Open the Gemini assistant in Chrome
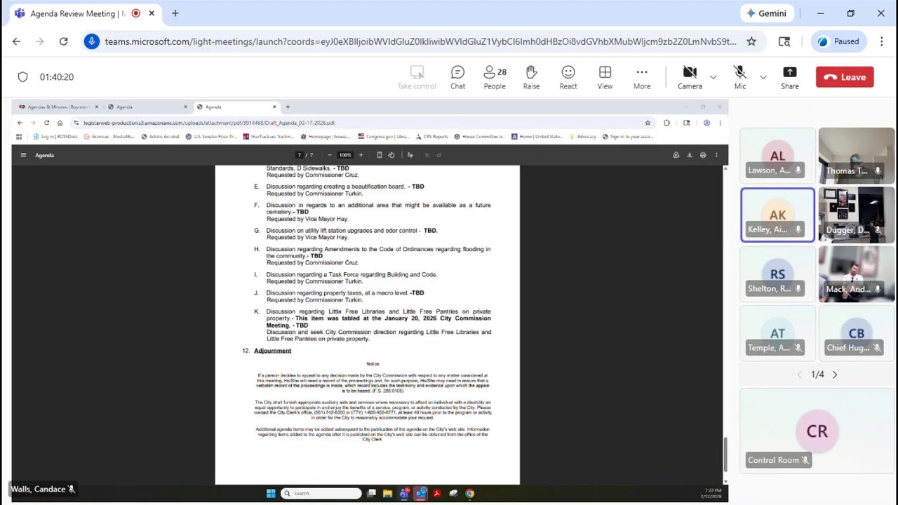Viewport: 898px width, 505px height. tap(766, 13)
